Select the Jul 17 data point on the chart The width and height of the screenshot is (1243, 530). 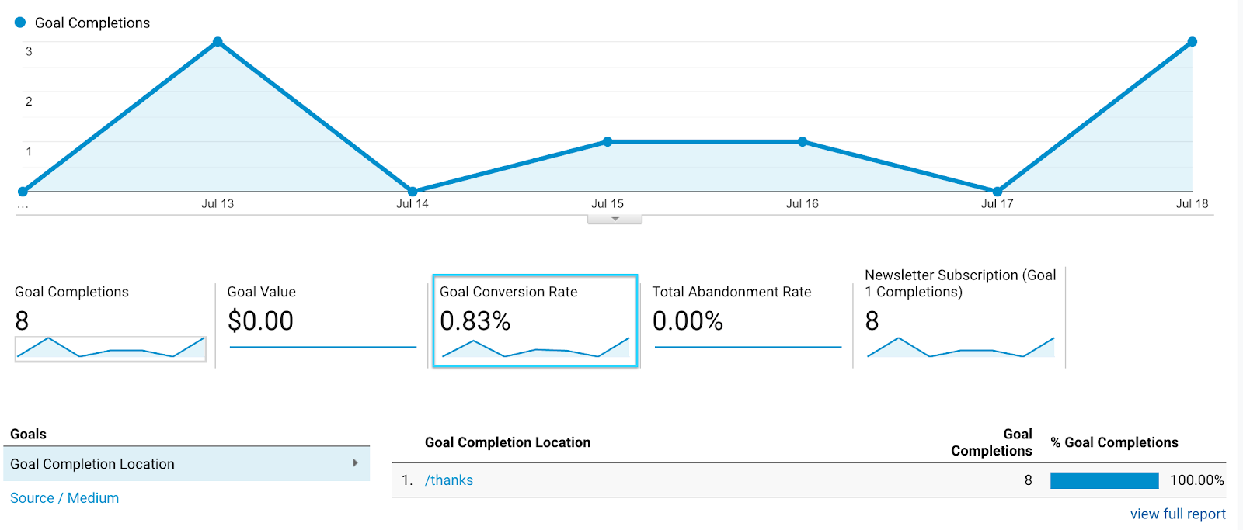pyautogui.click(x=998, y=191)
